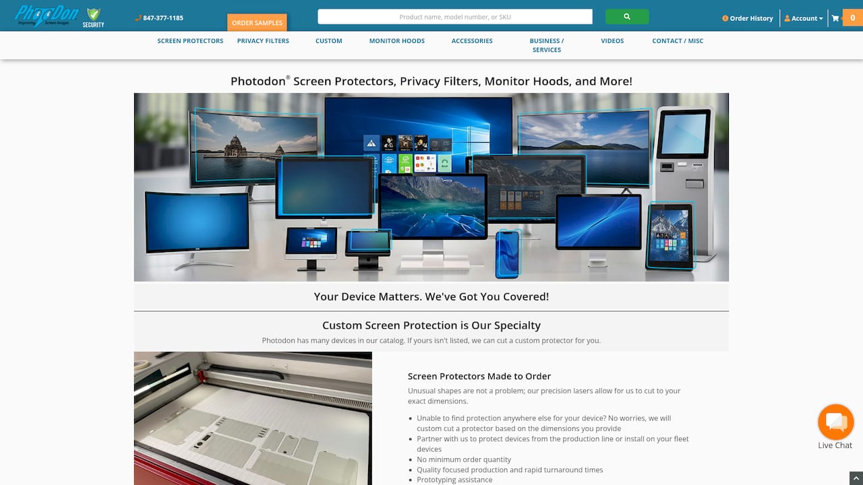Open the Videos menu item

612,41
